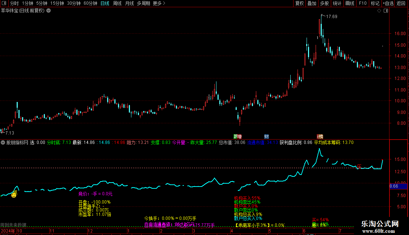Select the 30分钟 period tab
Screen dimensions: 409x235
(74, 3)
